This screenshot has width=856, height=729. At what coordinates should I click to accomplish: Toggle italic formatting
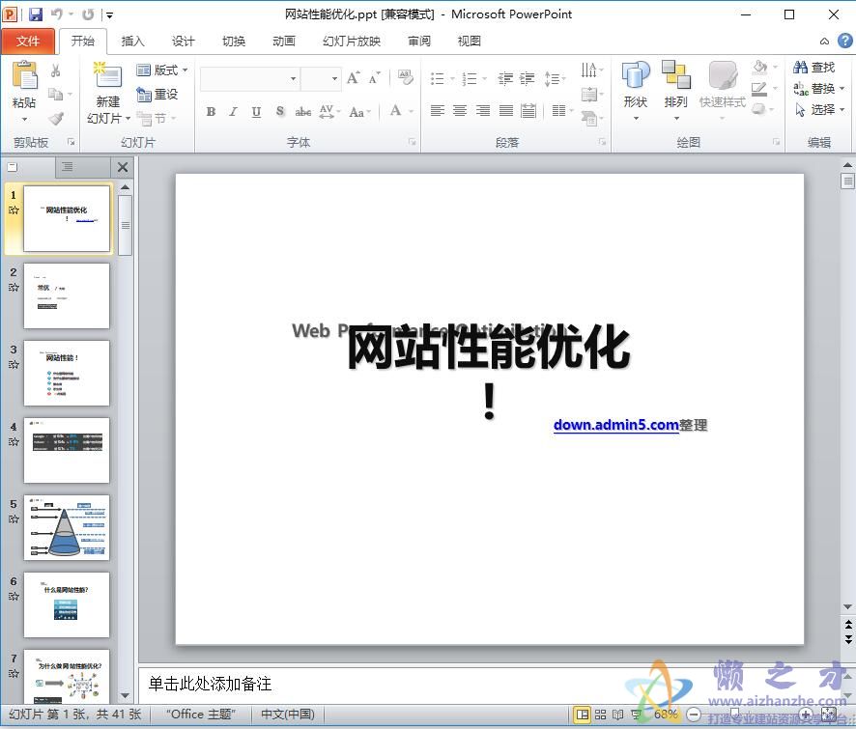(x=233, y=111)
